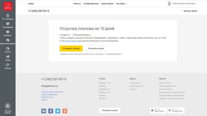
Task: Open Приставка Movix Pro footer link
Action: (167, 86)
